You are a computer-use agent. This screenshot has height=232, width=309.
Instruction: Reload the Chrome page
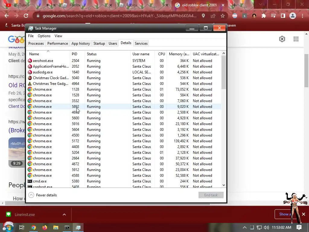coord(26,16)
